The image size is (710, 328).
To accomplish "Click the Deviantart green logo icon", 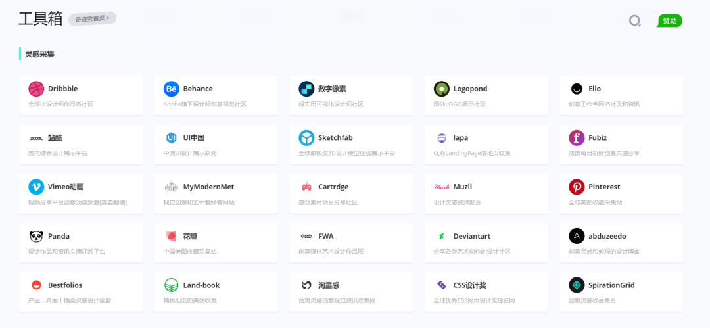I will point(442,236).
